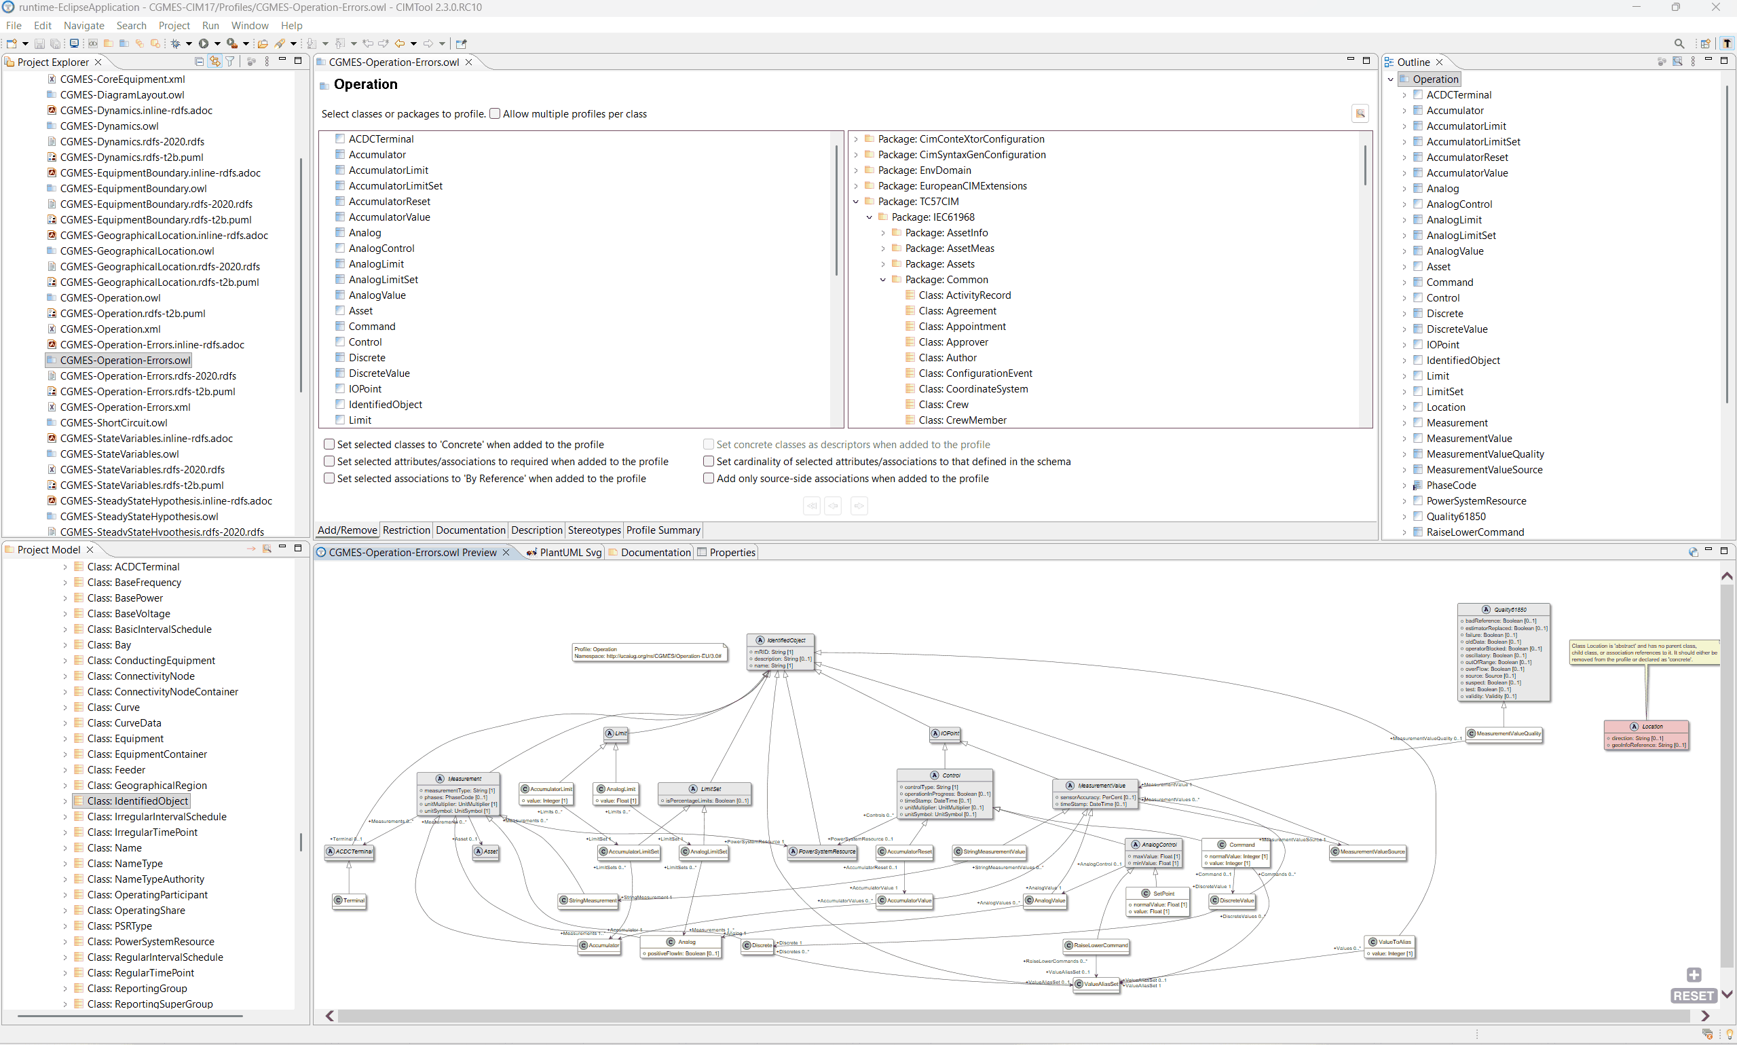Click the Save toolbar icon
1737x1045 pixels.
(x=39, y=43)
